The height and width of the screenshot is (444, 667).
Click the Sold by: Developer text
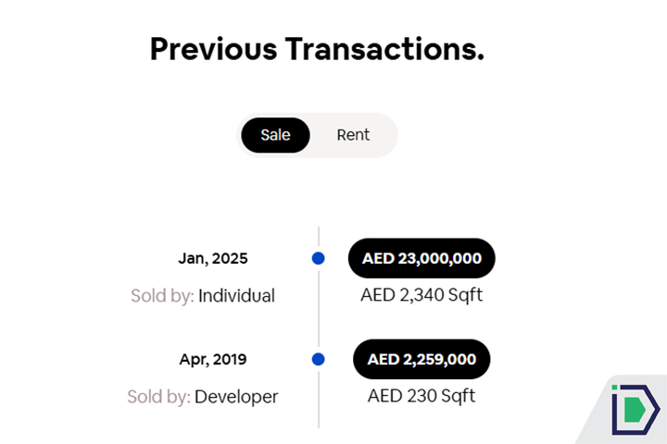(203, 397)
